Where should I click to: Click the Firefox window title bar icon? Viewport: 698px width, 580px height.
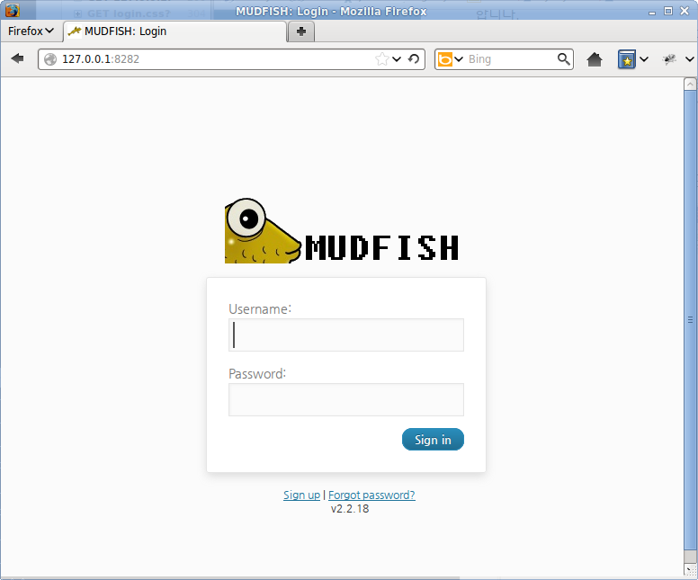click(x=12, y=10)
